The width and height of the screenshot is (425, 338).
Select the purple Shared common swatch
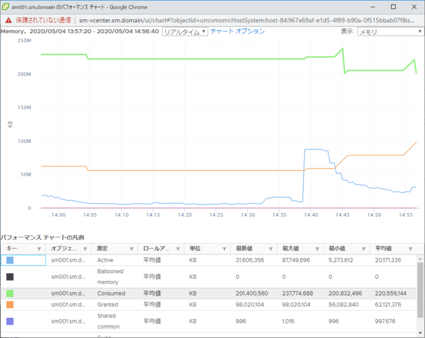(10, 321)
